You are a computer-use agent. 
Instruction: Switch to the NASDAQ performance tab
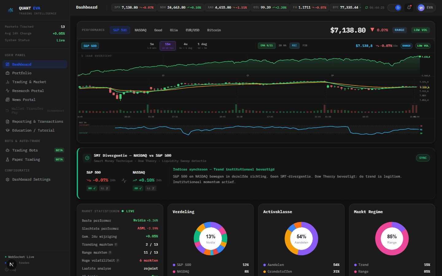(x=141, y=30)
